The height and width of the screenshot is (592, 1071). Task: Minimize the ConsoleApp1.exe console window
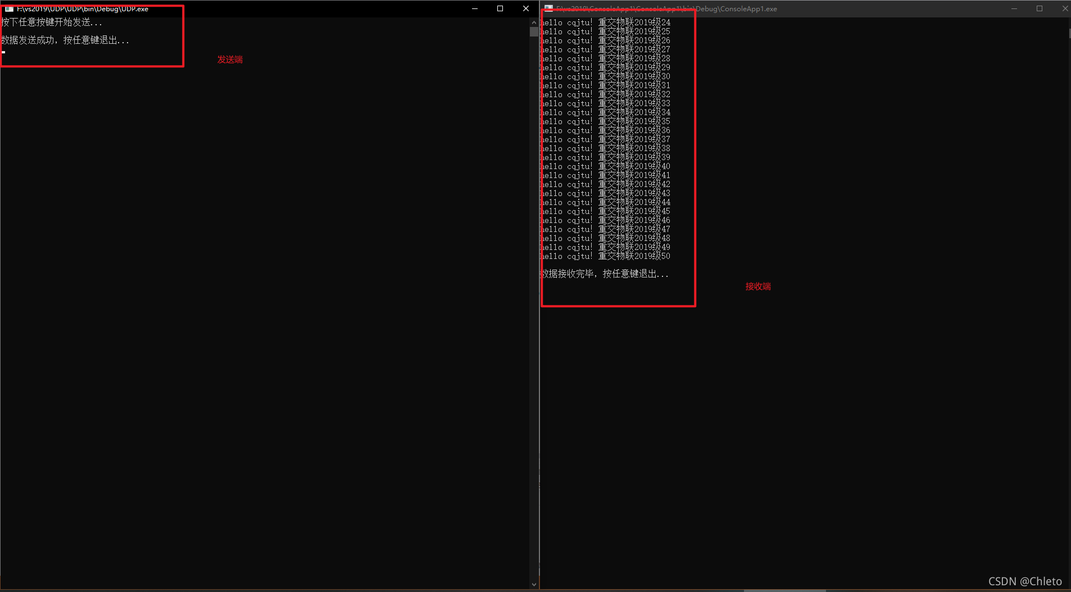(1014, 8)
